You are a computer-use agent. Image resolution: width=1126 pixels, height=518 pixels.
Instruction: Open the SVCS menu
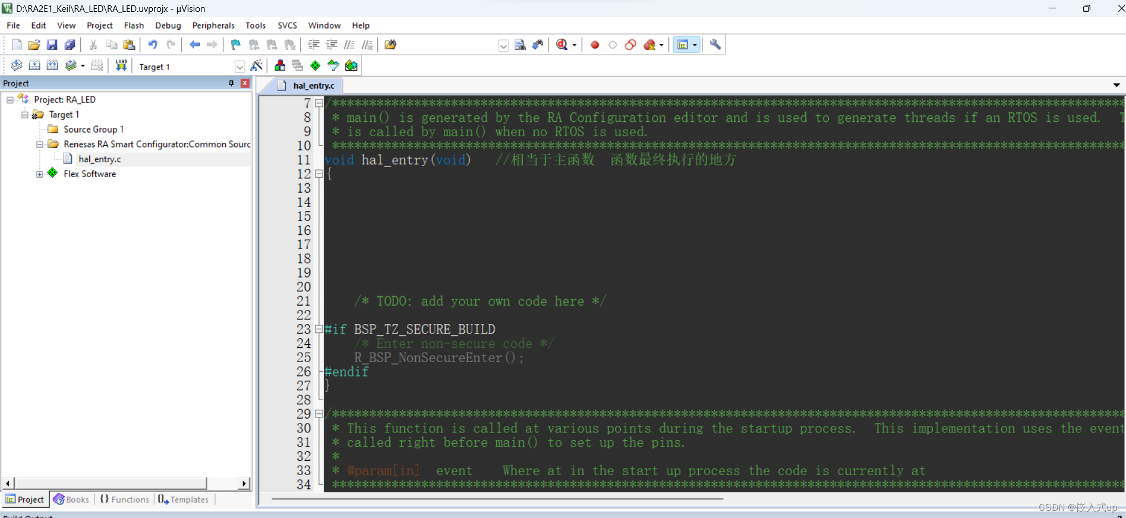click(287, 26)
